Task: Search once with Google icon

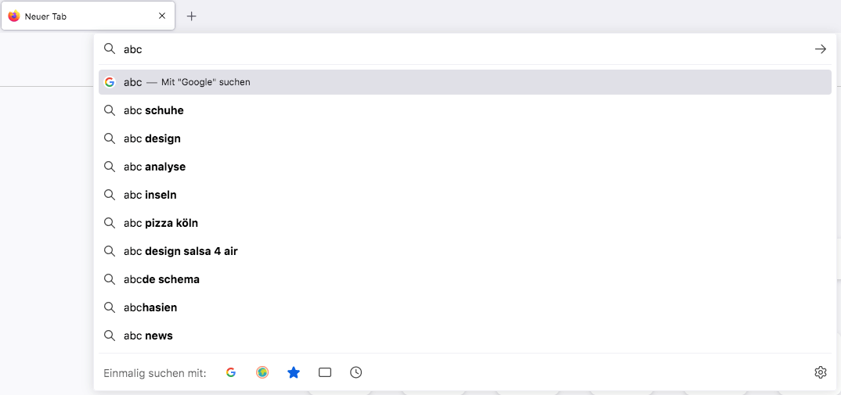Action: pos(231,372)
